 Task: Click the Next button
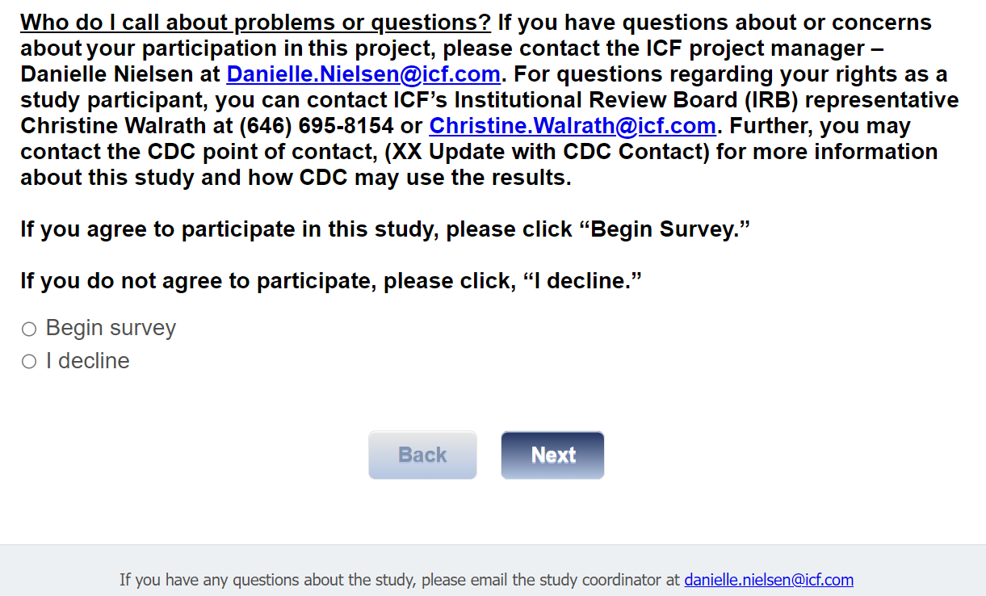[x=552, y=455]
